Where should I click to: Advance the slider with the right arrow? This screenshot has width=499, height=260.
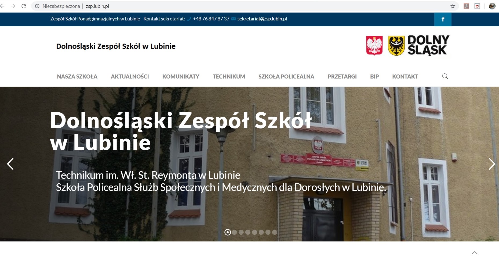coord(492,164)
